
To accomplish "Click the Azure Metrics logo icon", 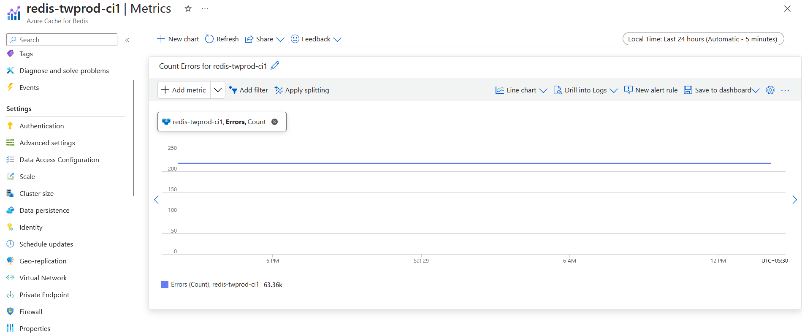I will point(14,13).
